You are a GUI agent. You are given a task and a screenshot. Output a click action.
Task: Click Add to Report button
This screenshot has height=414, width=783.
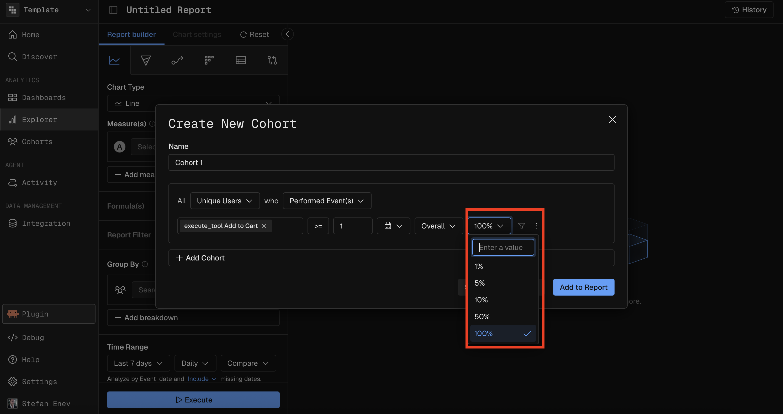pyautogui.click(x=584, y=287)
